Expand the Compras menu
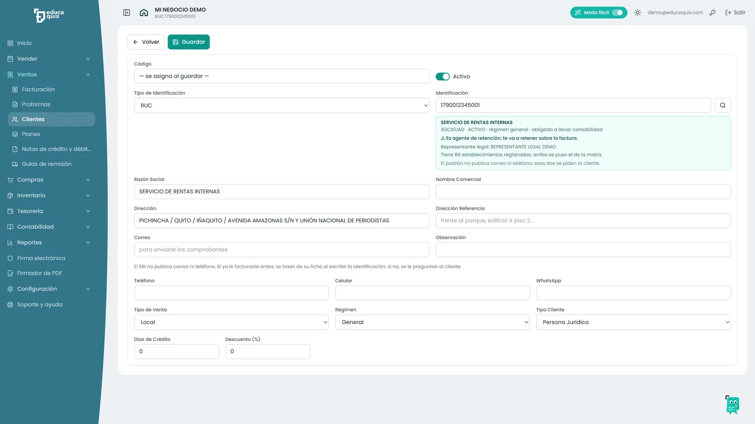755x424 pixels. click(x=49, y=180)
